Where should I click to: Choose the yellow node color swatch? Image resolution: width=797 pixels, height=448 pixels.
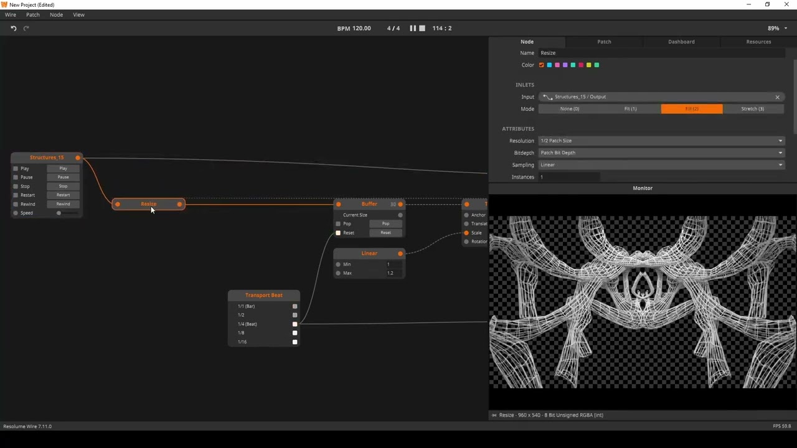click(588, 65)
